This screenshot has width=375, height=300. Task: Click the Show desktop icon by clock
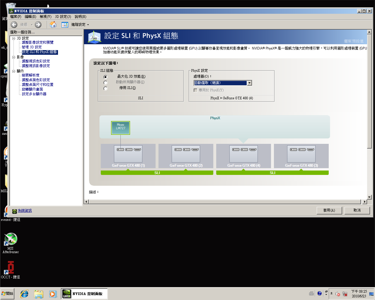371,294
